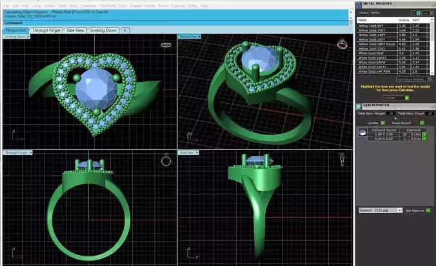
Task: Open the Transform menu
Action: click(x=108, y=6)
